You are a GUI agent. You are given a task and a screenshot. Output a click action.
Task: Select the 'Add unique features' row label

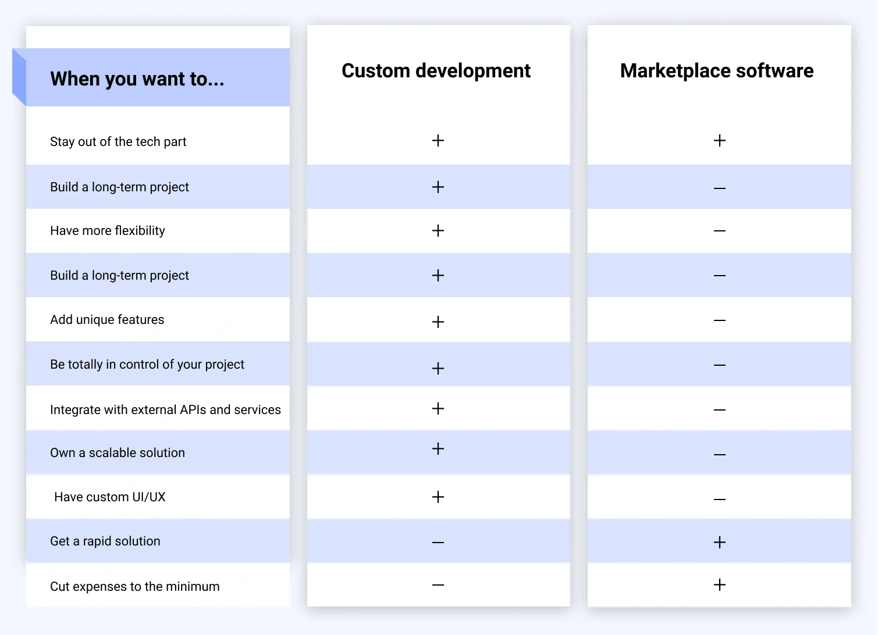(x=107, y=320)
